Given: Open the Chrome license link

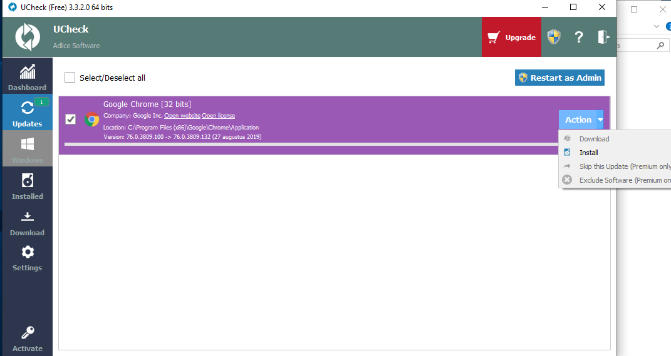Looking at the screenshot, I should click(218, 115).
